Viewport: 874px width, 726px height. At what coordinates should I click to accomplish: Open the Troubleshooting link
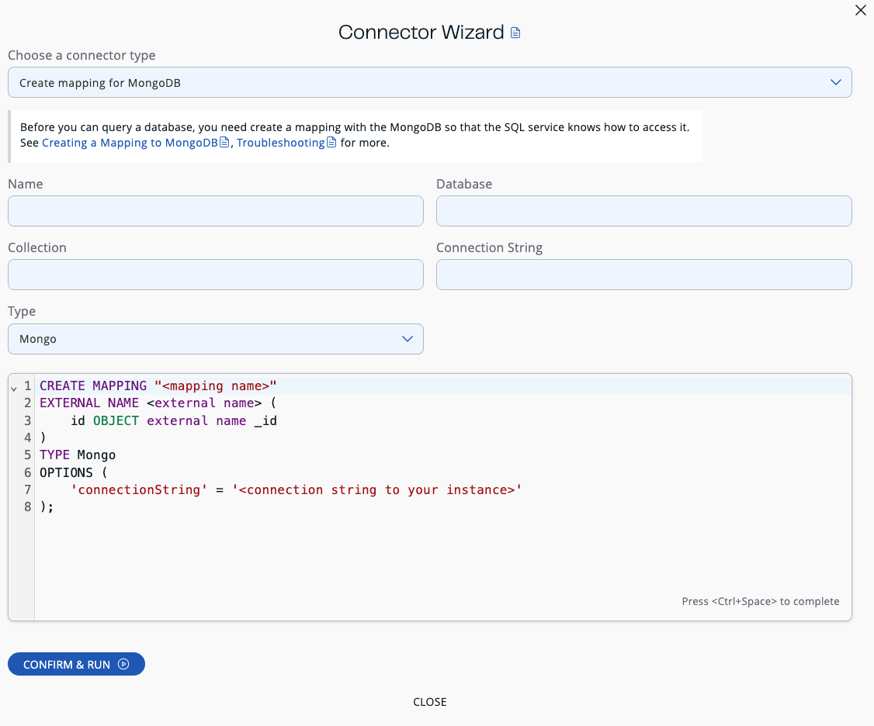pyautogui.click(x=282, y=142)
